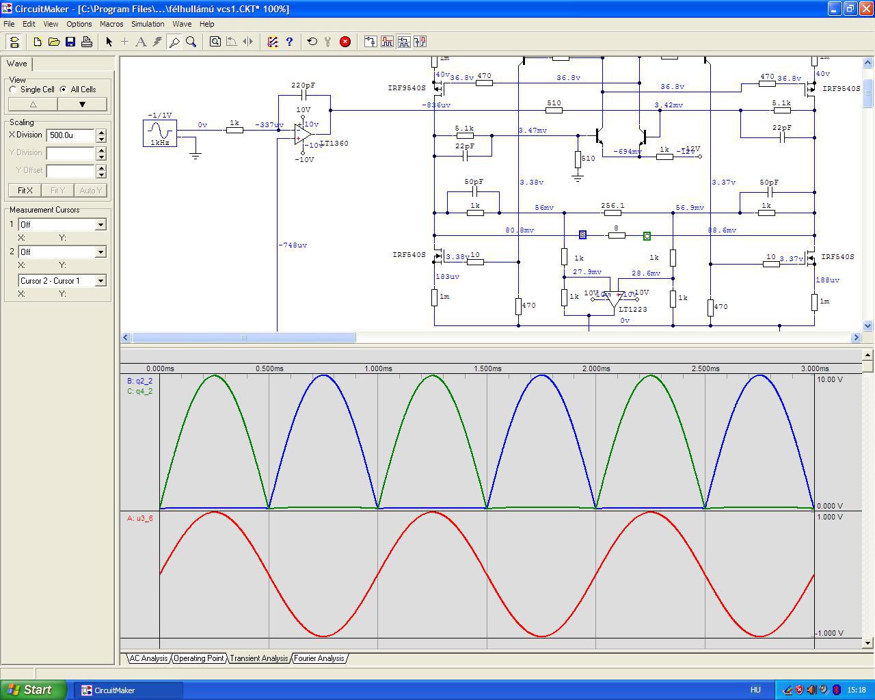Select the Arrow pointer tool
875x700 pixels.
coord(109,42)
